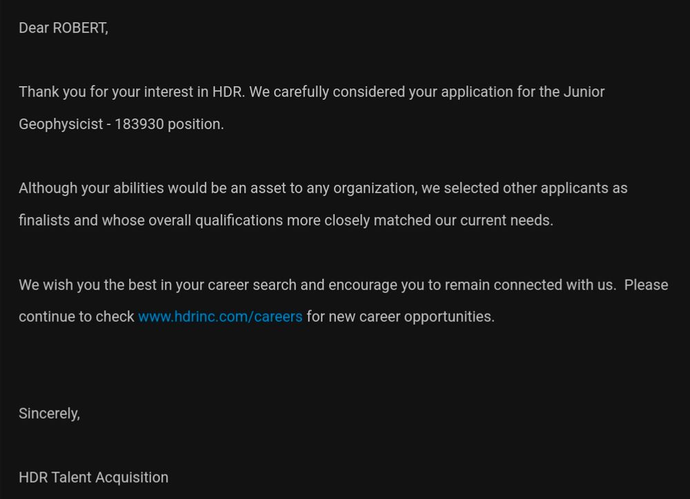The height and width of the screenshot is (499, 690).
Task: Click the phrase 'for new career opportunities.'
Action: [400, 317]
